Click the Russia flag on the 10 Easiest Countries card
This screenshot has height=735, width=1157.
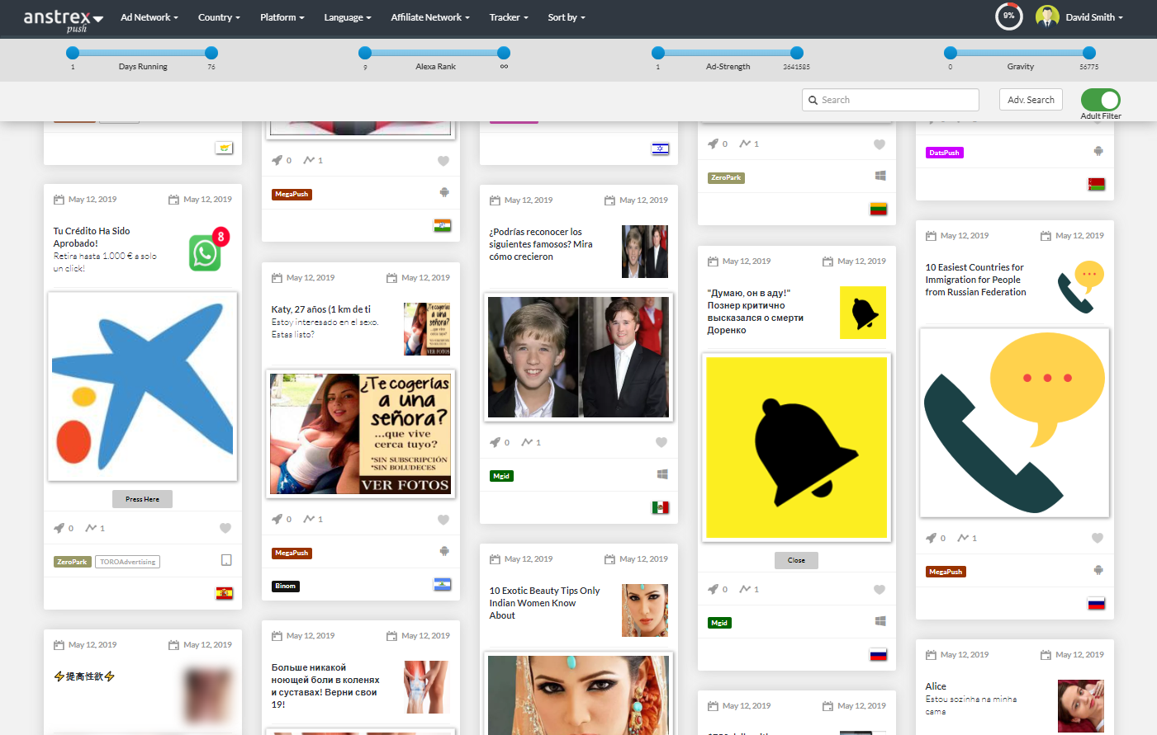[1096, 603]
